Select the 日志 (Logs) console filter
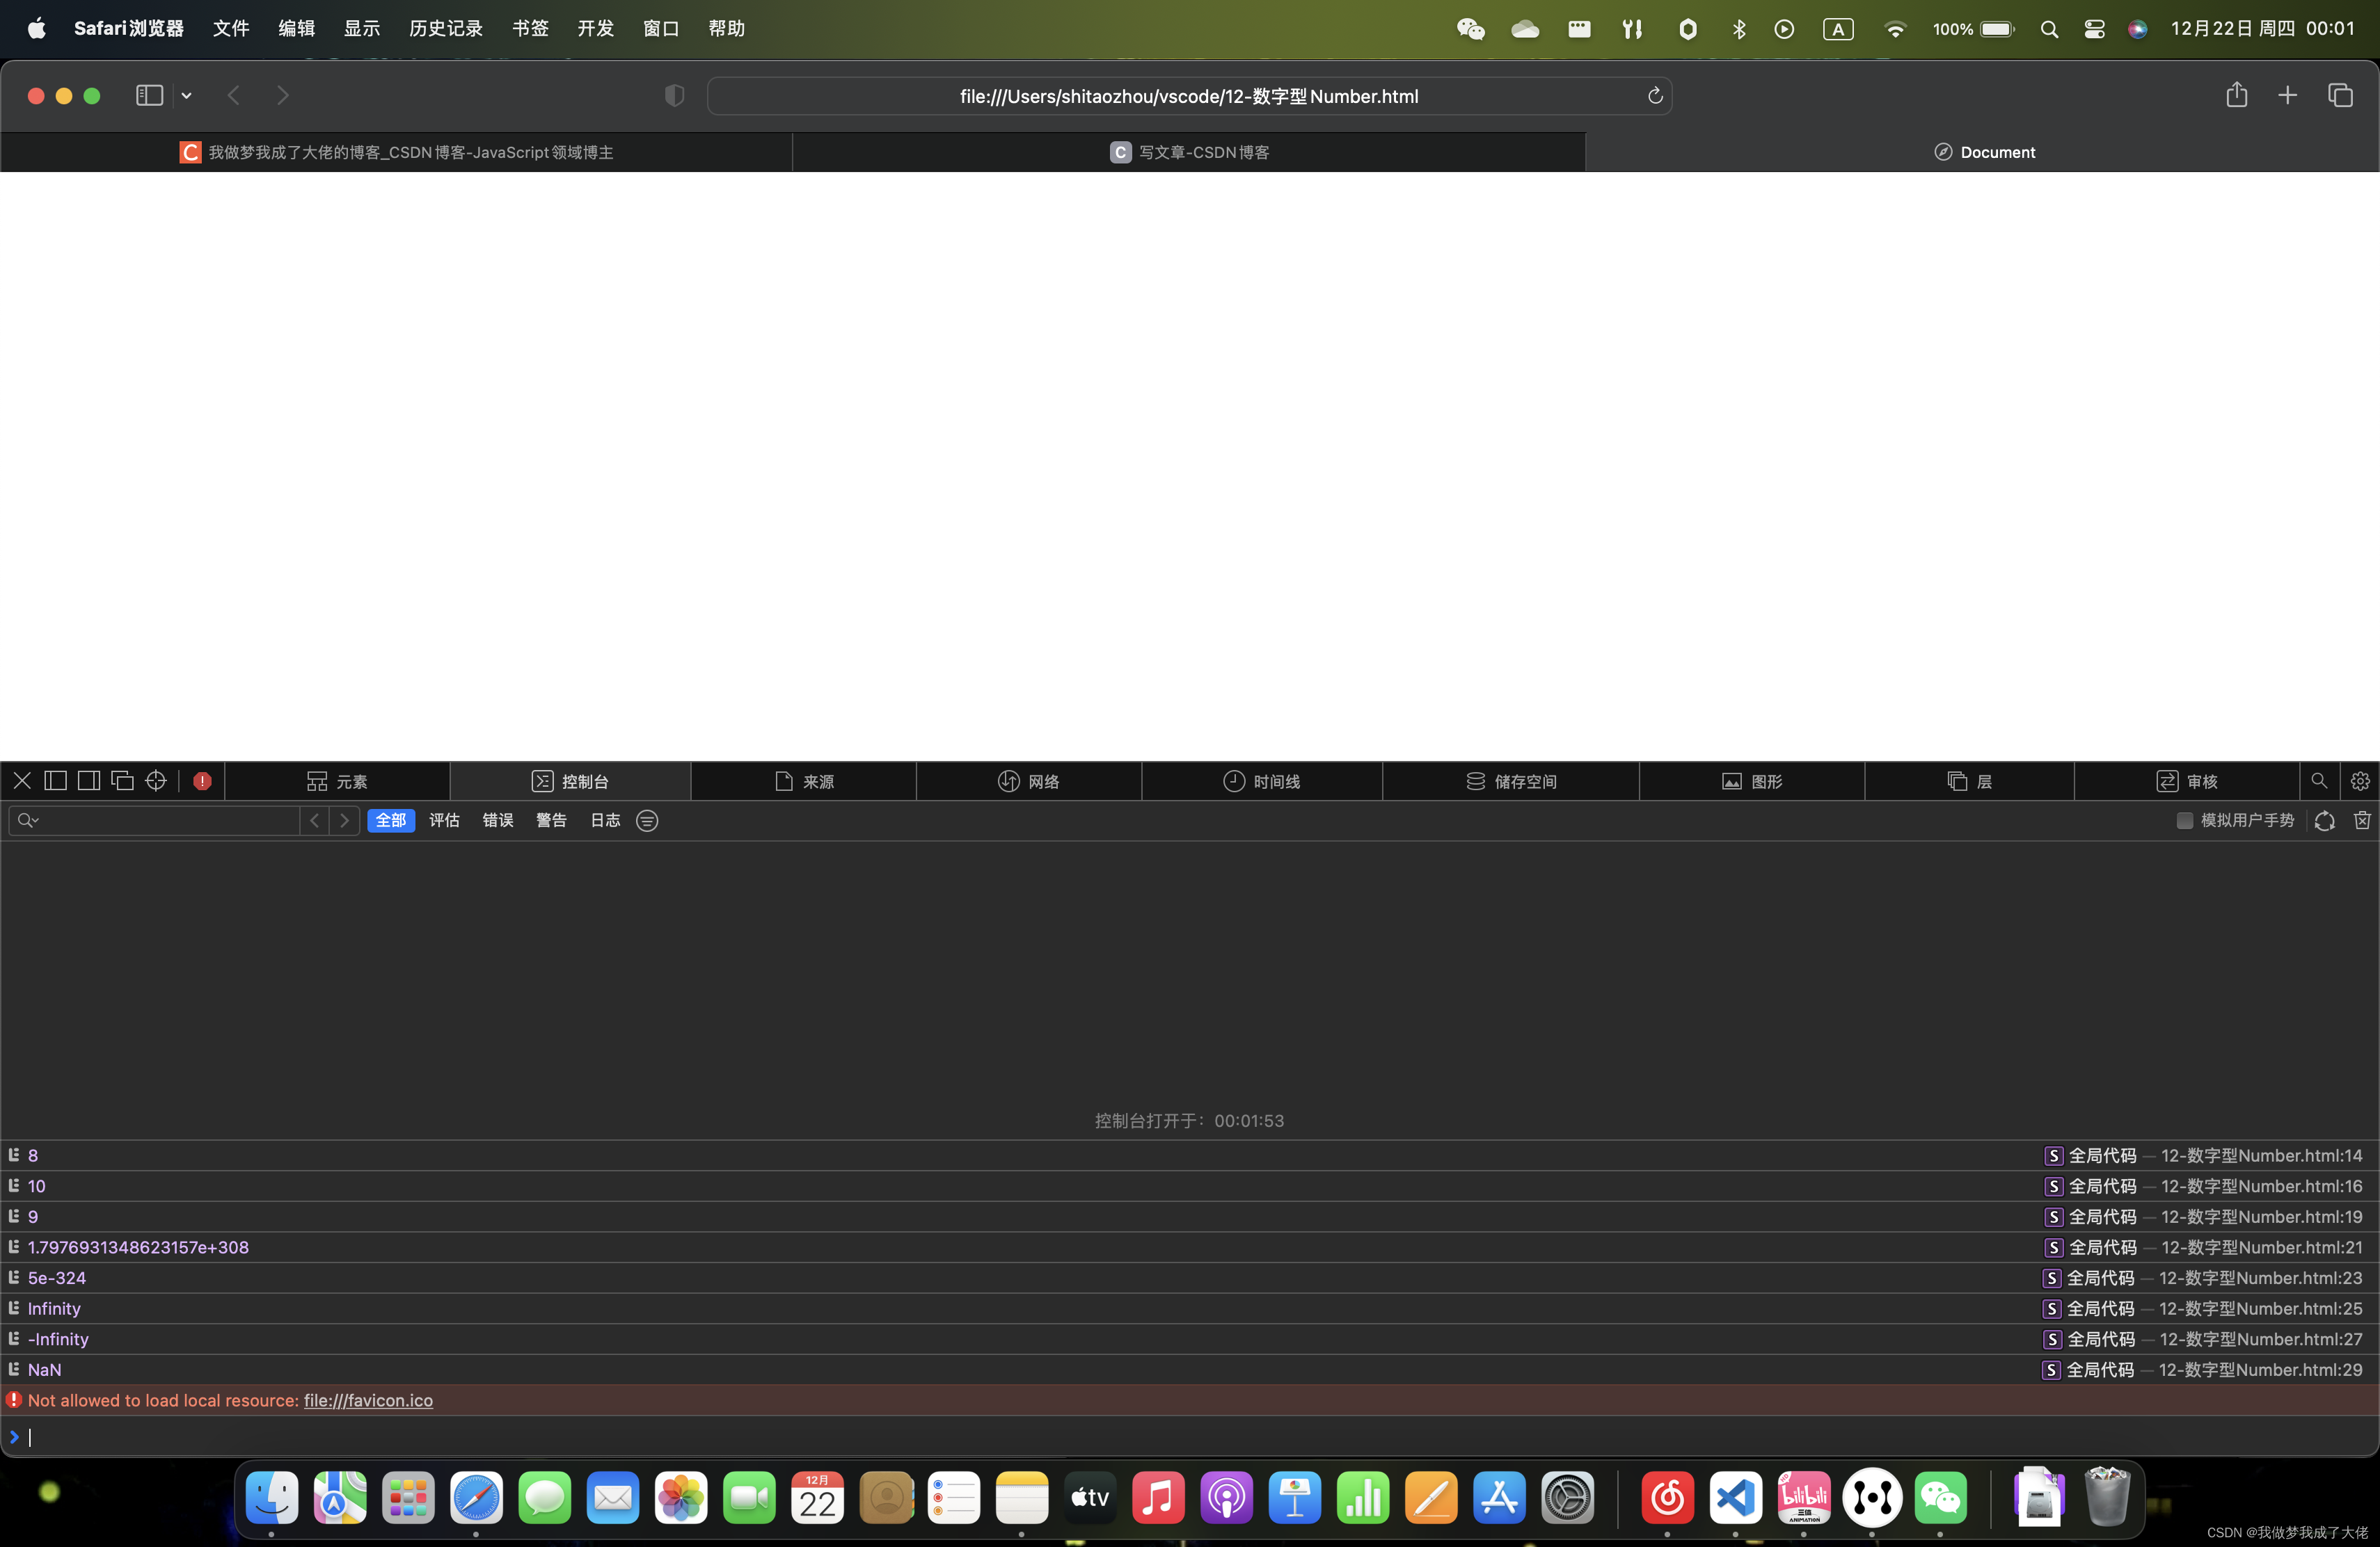This screenshot has width=2380, height=1547. pos(605,821)
